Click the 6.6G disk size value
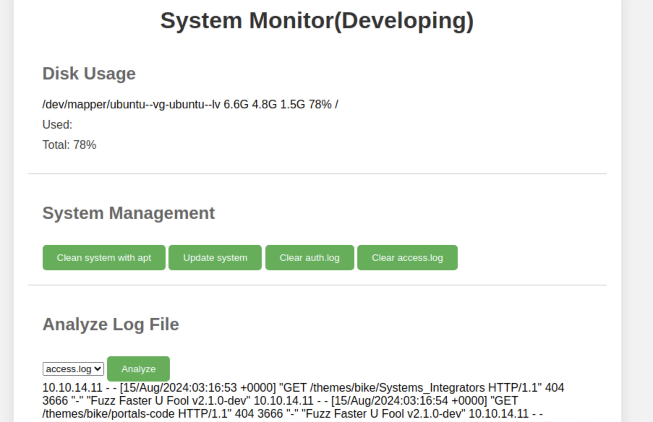 click(x=236, y=104)
